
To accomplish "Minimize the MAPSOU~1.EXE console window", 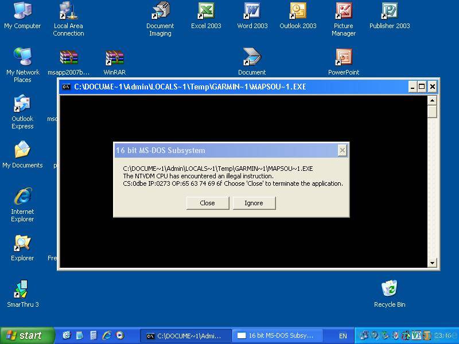I will (413, 87).
